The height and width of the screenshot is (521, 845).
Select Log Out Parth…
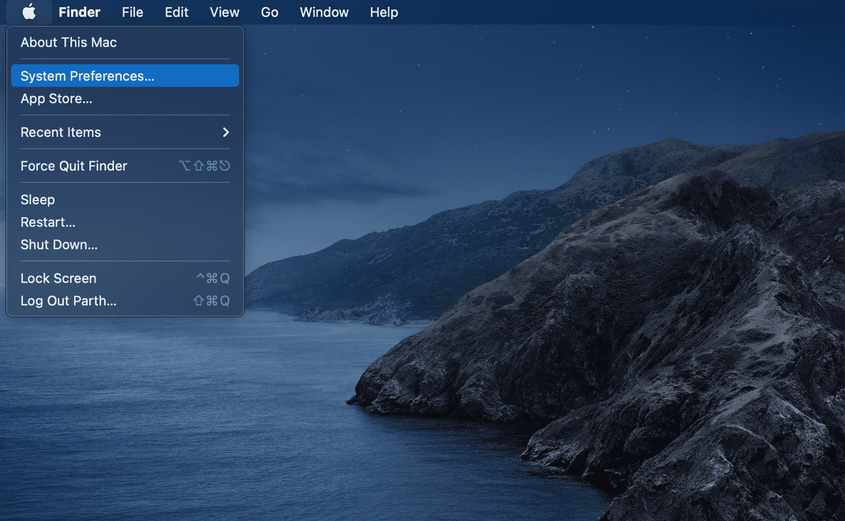point(125,301)
